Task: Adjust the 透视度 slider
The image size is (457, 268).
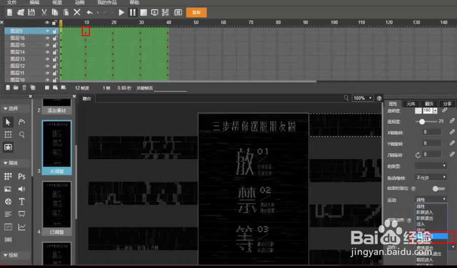Action: tap(422, 122)
